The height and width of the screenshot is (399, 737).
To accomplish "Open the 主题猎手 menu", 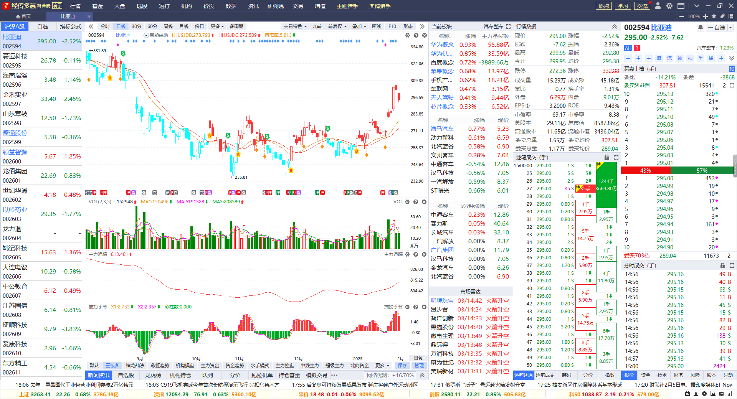I will click(347, 6).
